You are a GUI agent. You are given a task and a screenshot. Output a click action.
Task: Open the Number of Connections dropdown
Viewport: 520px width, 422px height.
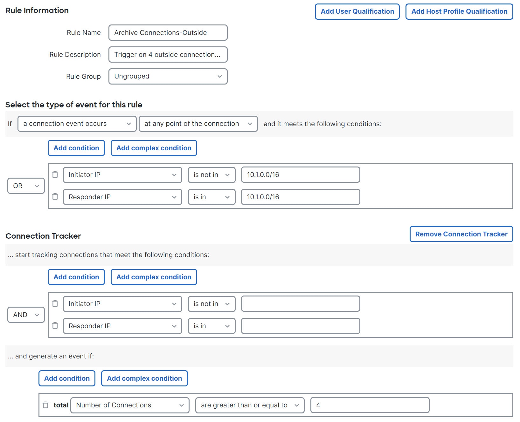(130, 405)
